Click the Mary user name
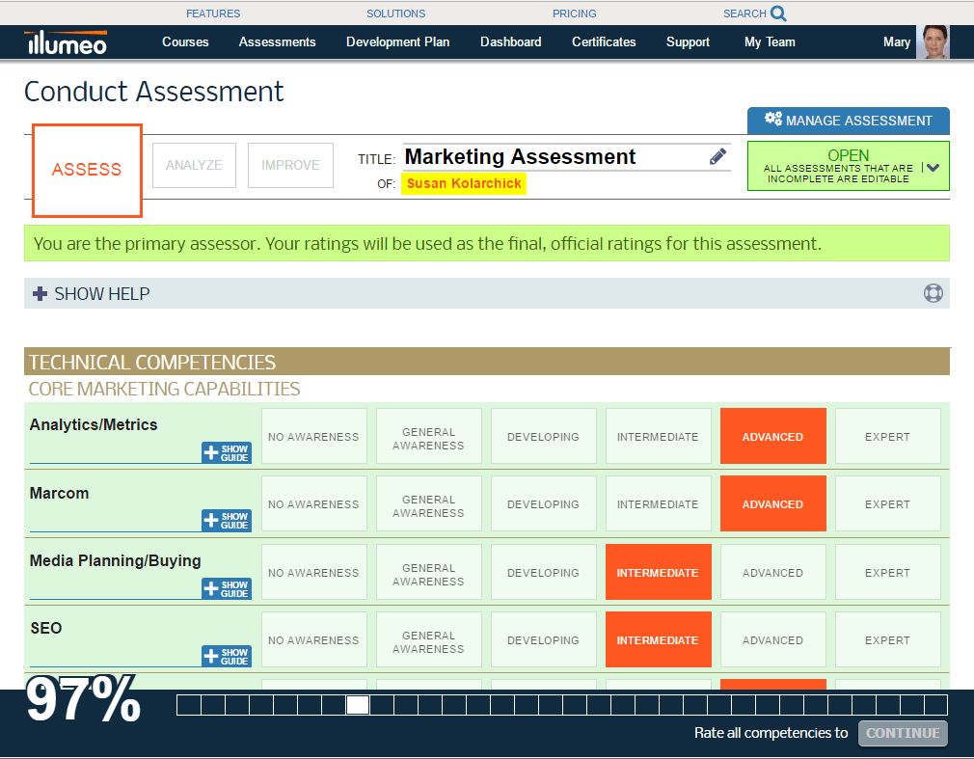 [x=896, y=41]
